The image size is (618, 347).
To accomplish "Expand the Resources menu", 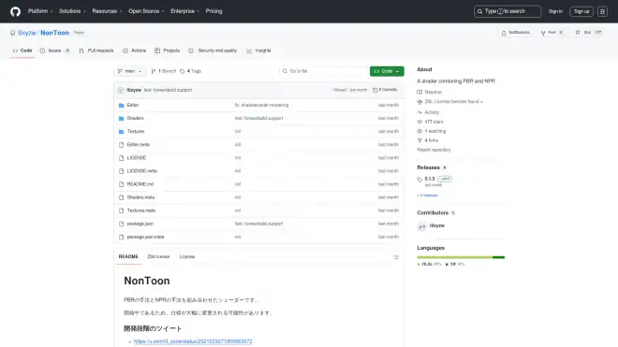I will [x=107, y=11].
